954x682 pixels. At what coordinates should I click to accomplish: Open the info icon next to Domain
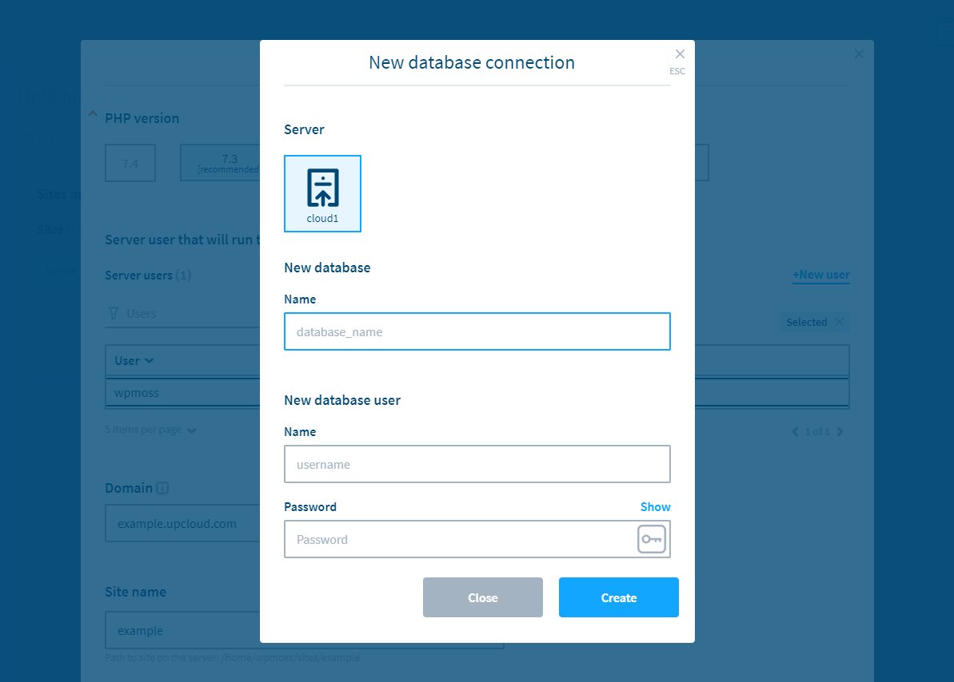(162, 488)
